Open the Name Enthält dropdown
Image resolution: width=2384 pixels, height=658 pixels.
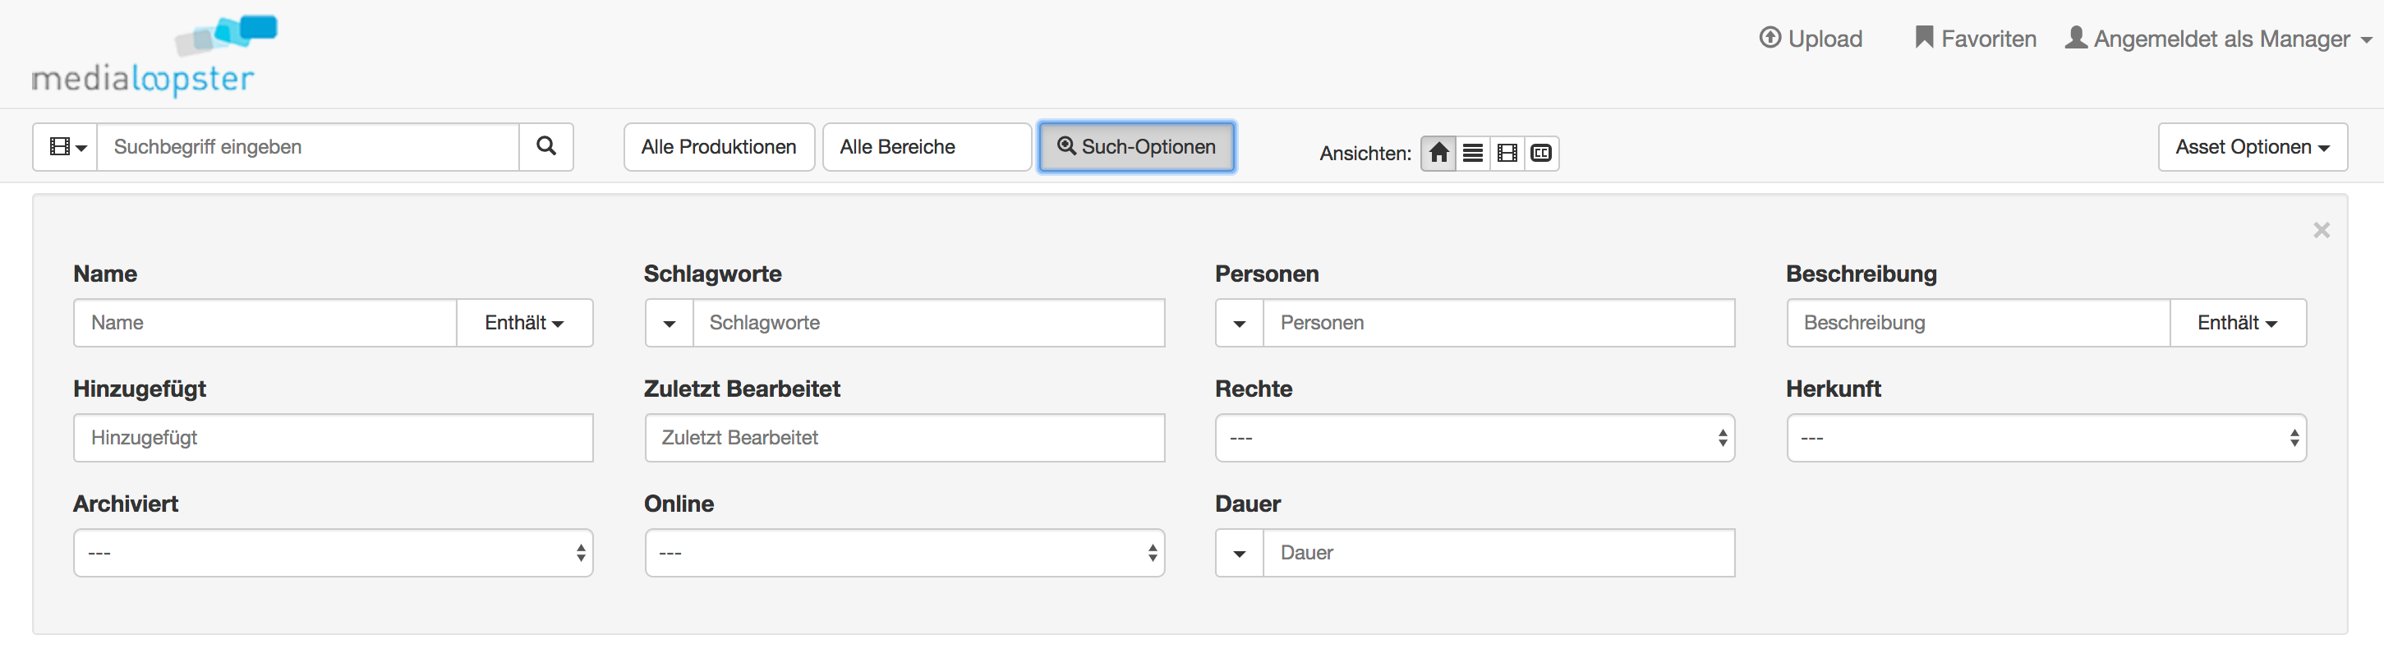[x=524, y=322]
